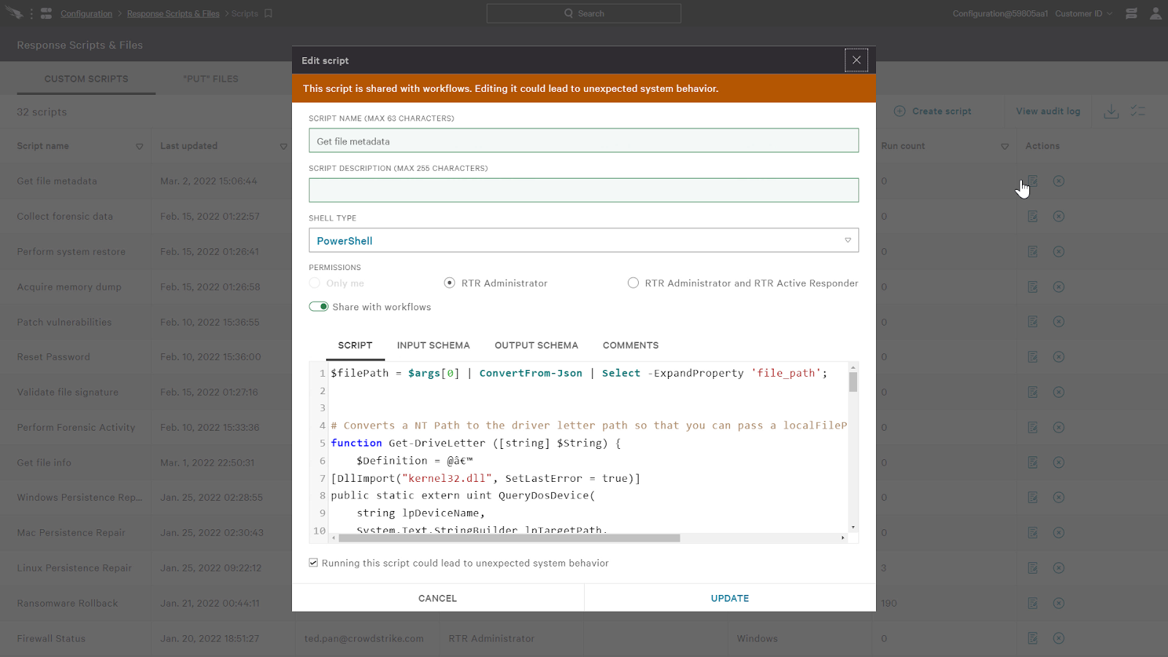Delete the Perform Forensic Activity script
The image size is (1168, 657).
coord(1058,427)
